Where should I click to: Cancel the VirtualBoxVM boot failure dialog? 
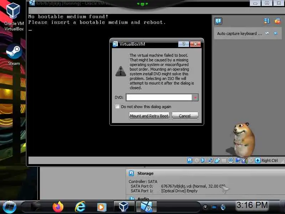(185, 116)
